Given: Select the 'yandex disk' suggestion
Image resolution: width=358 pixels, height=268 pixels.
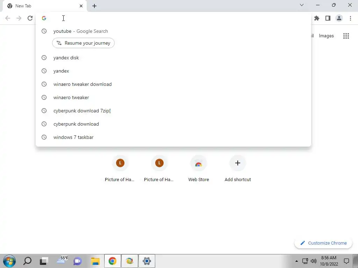Looking at the screenshot, I should click(173, 58).
